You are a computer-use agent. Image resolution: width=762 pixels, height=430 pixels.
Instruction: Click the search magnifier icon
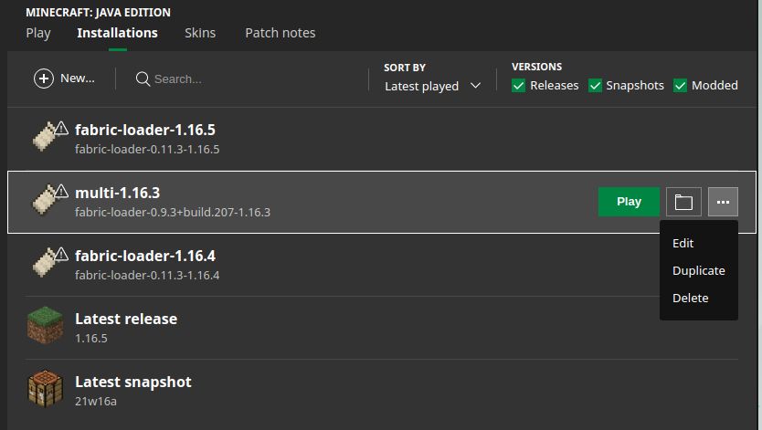click(143, 79)
